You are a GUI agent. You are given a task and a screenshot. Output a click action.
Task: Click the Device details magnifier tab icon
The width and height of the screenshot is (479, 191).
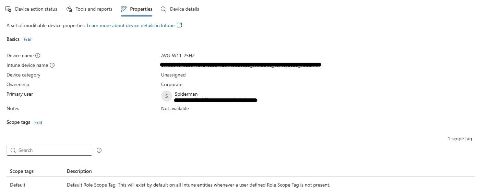[x=164, y=9]
